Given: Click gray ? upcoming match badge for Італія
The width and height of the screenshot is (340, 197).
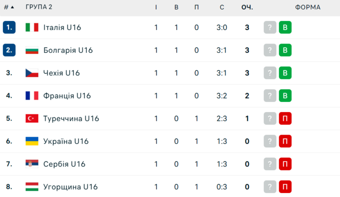Looking at the screenshot, I should (x=270, y=27).
